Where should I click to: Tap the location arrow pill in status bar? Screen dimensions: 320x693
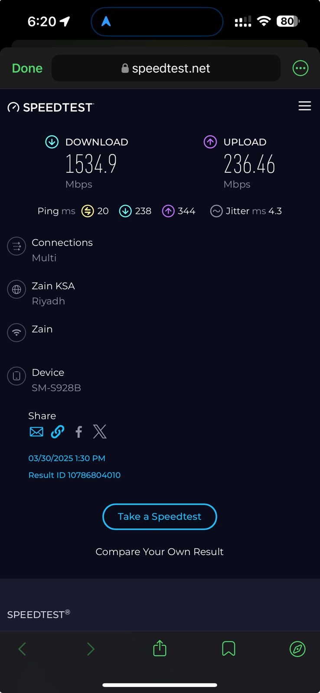click(157, 21)
